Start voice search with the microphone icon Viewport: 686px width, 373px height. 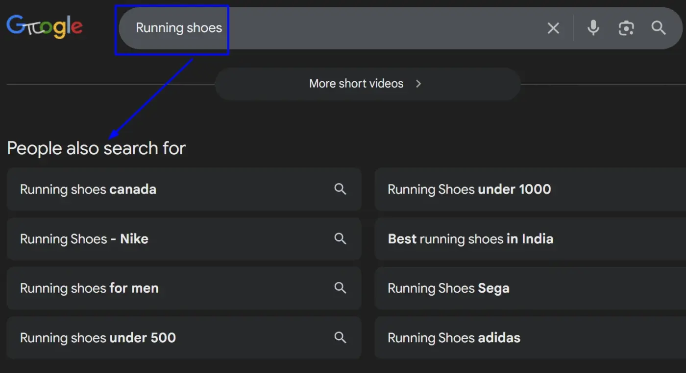[593, 28]
